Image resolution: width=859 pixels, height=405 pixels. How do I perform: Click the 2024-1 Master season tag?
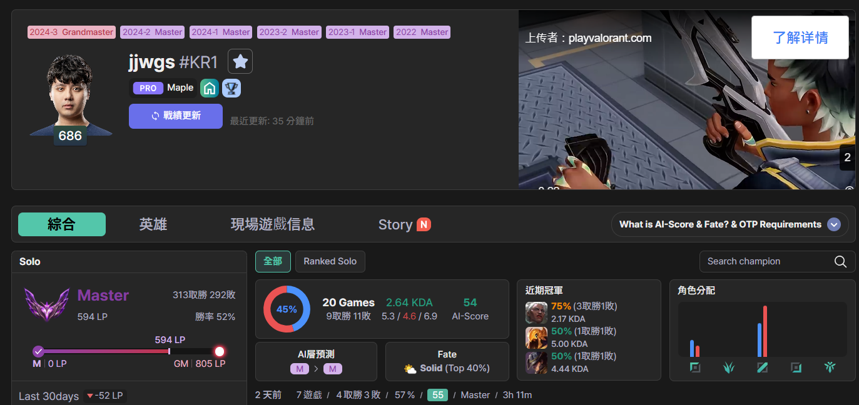click(221, 32)
